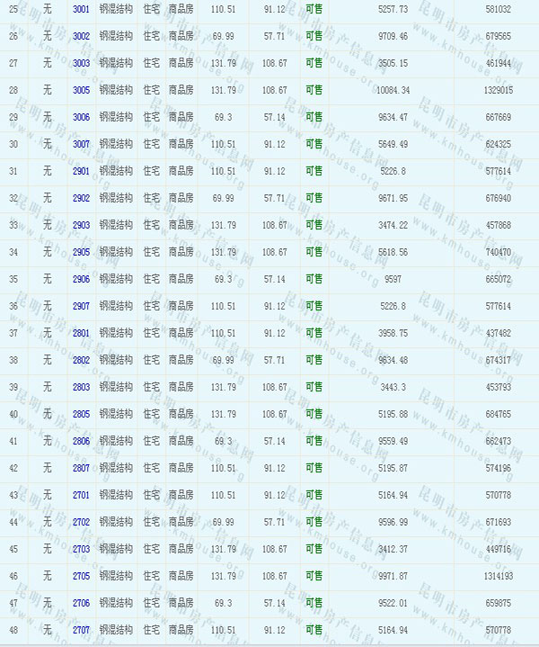View room 2702 details
Image resolution: width=539 pixels, height=647 pixels.
[x=81, y=522]
